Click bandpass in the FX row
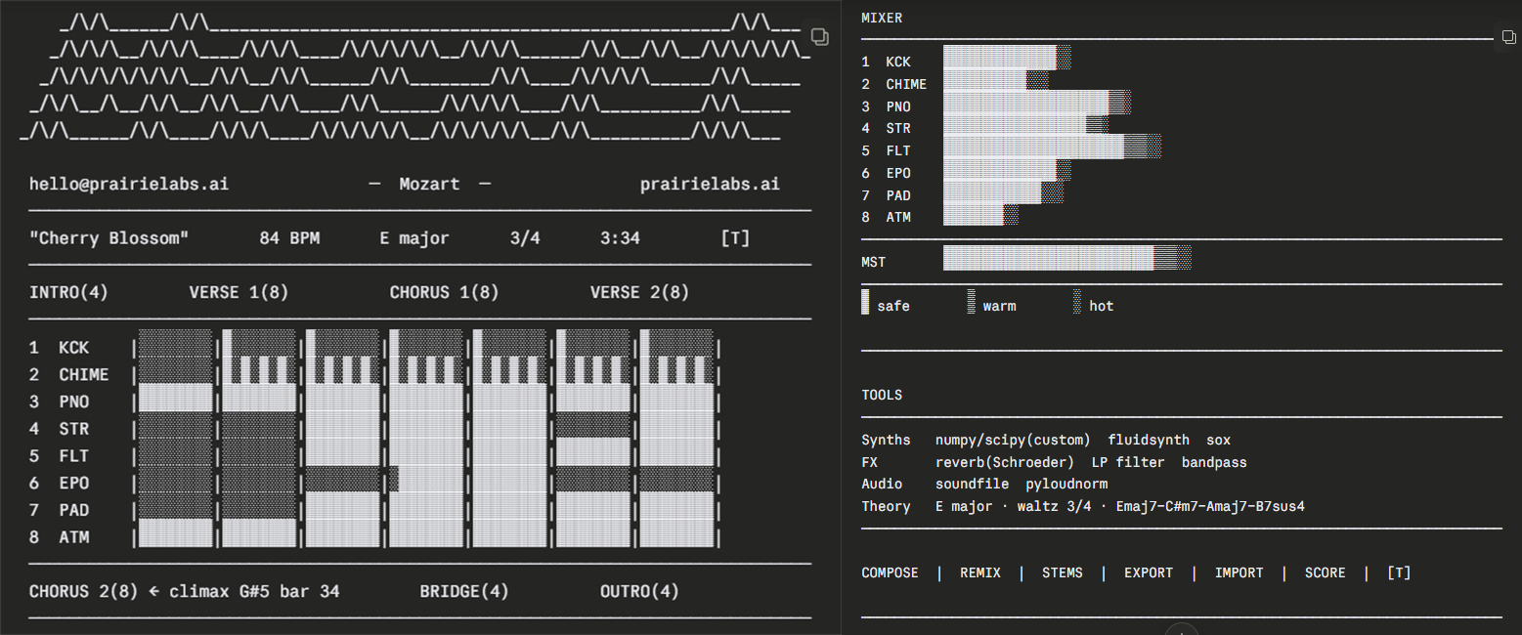 pyautogui.click(x=1214, y=462)
